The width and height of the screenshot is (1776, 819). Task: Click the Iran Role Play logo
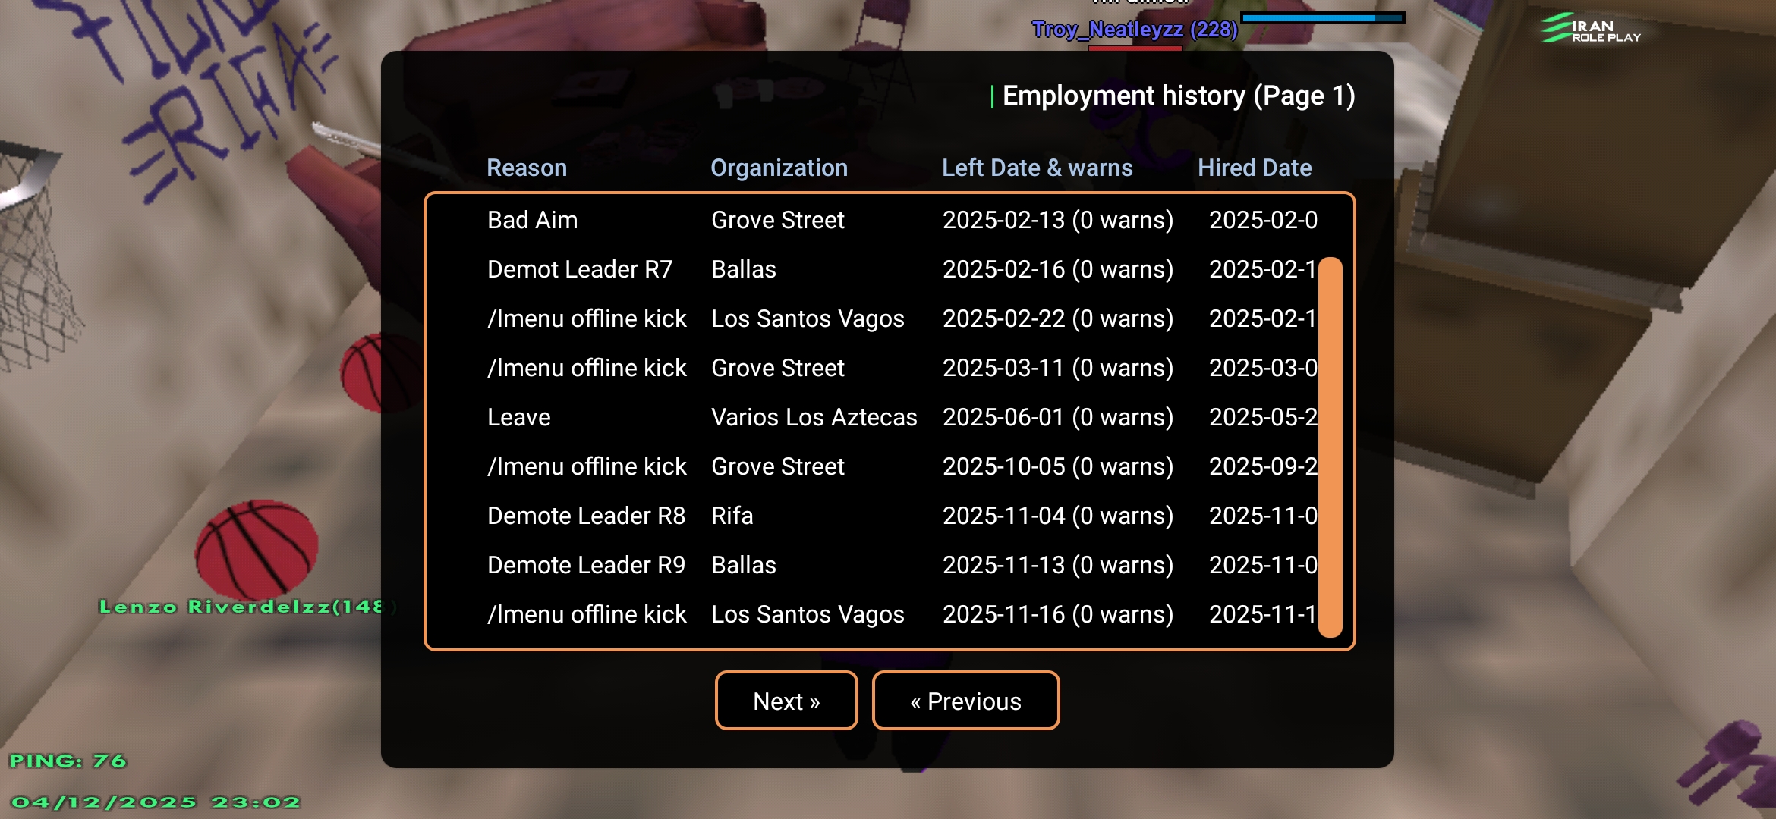1591,29
